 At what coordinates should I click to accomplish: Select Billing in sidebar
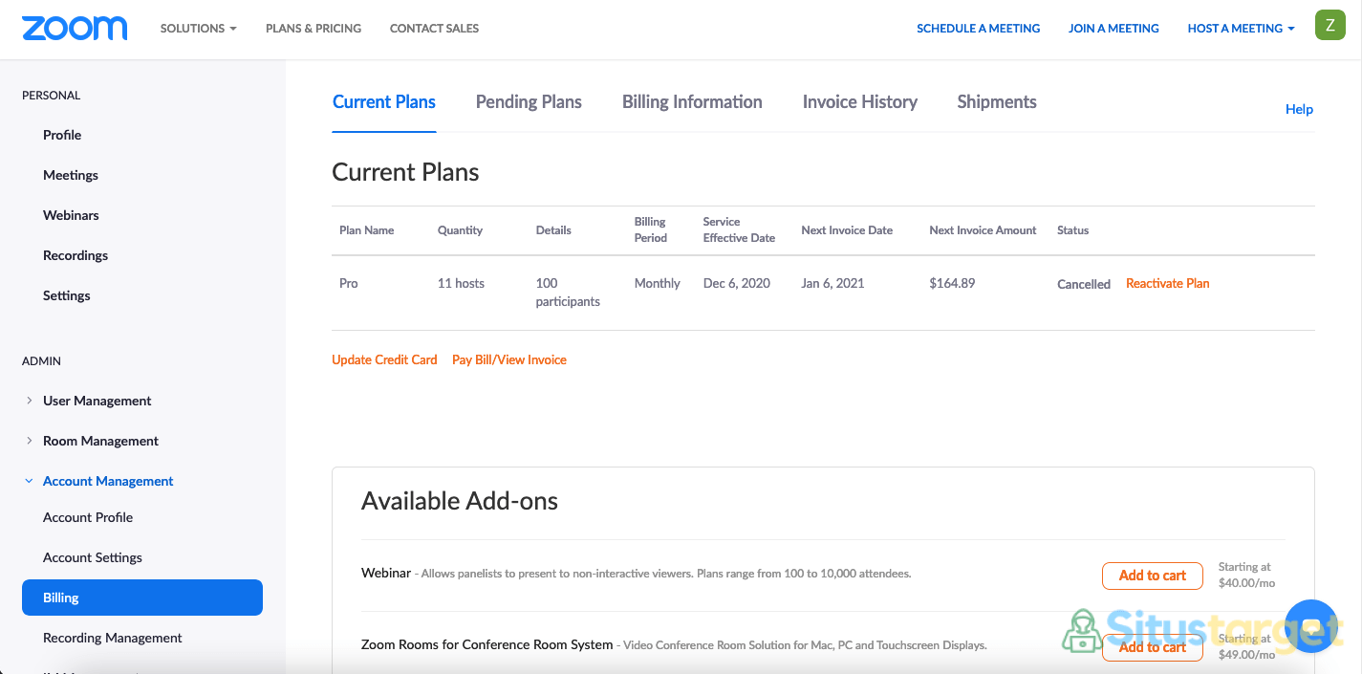(142, 598)
